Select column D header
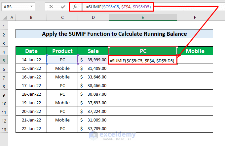 pos(93,17)
